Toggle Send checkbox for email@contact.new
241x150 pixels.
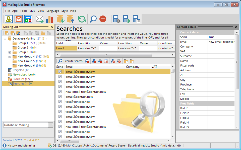(60, 97)
